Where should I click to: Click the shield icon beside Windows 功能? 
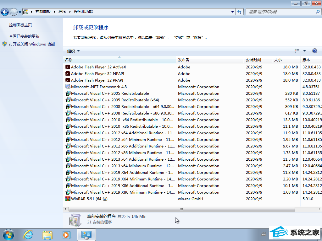[4, 44]
